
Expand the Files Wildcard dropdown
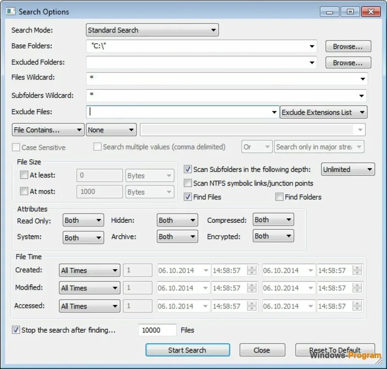(x=362, y=79)
